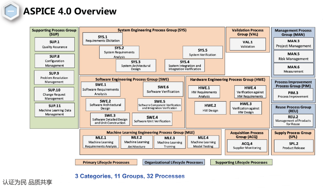This screenshot has width=323, height=188.
Task: Select the SYS.5 System Verification box
Action: (202, 52)
